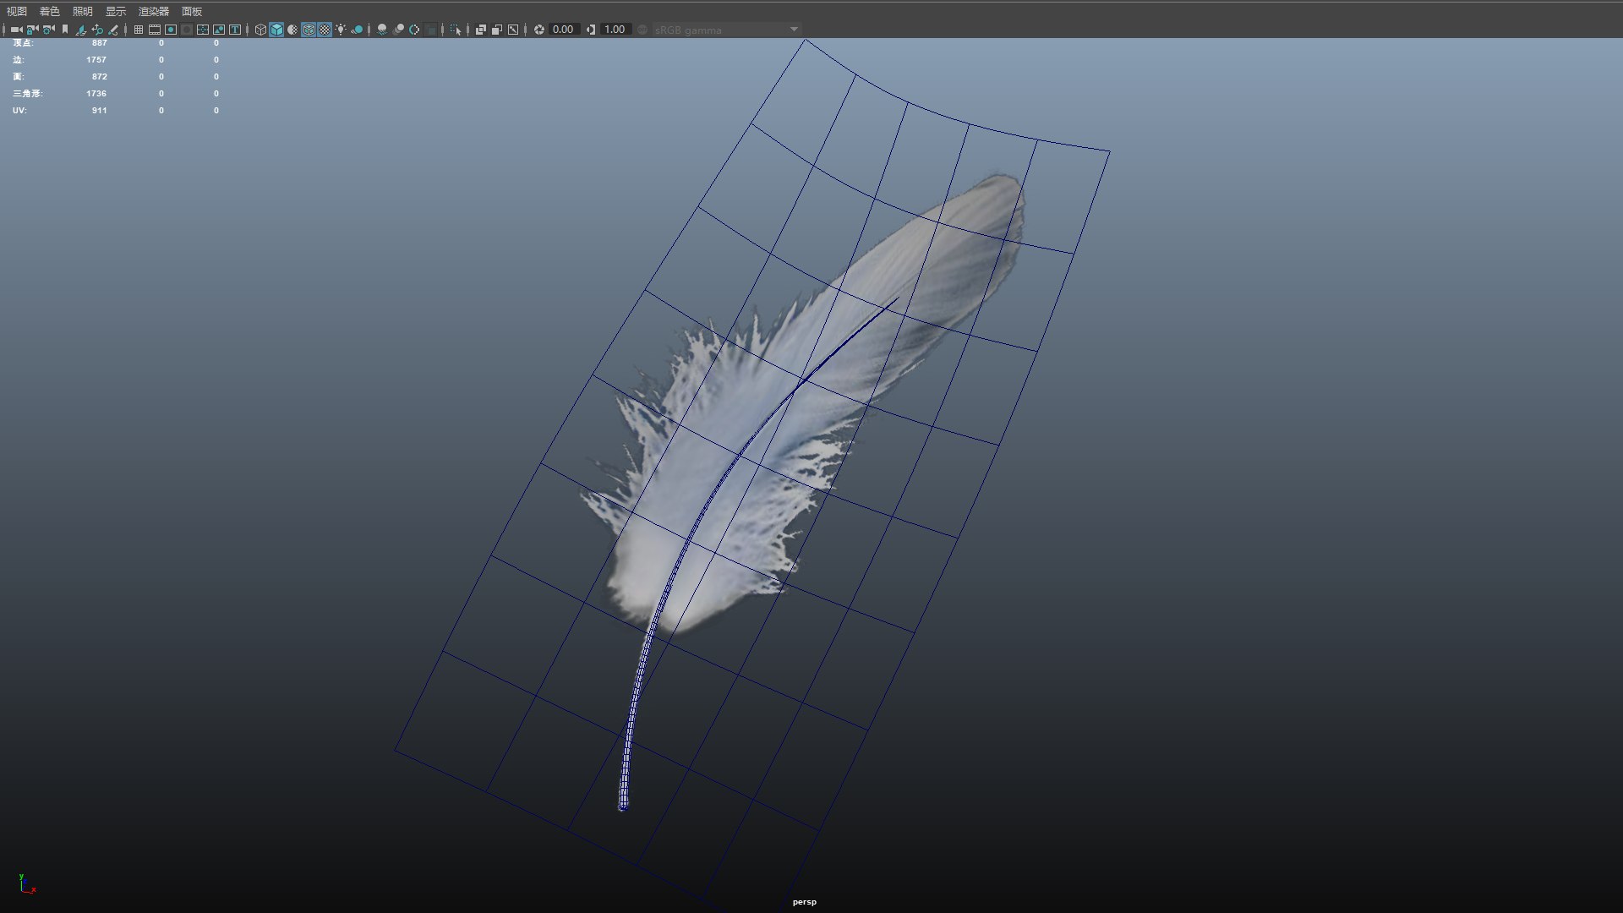
Task: Toggle the Safe Title icon
Action: (235, 30)
